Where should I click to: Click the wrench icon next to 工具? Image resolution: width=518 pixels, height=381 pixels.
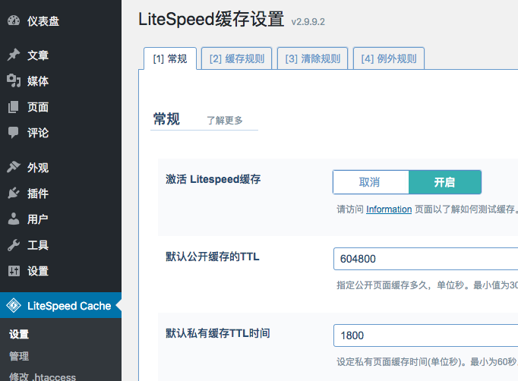pyautogui.click(x=14, y=244)
